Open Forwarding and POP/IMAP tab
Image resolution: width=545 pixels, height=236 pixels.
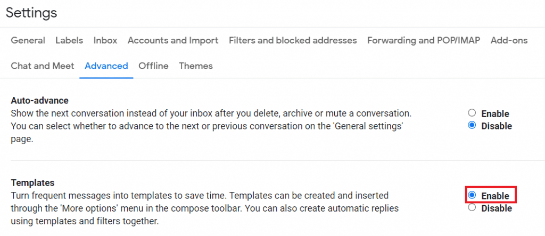click(424, 40)
